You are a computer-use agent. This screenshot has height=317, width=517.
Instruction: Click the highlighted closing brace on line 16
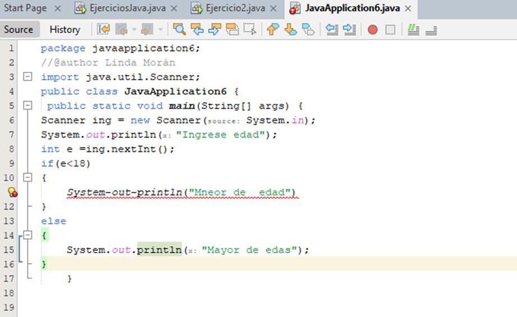[x=44, y=264]
